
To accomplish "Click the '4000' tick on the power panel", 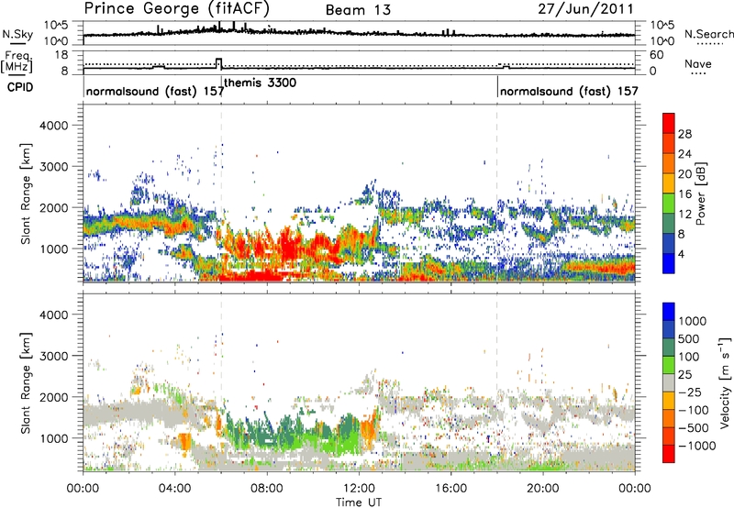I will pos(53,126).
